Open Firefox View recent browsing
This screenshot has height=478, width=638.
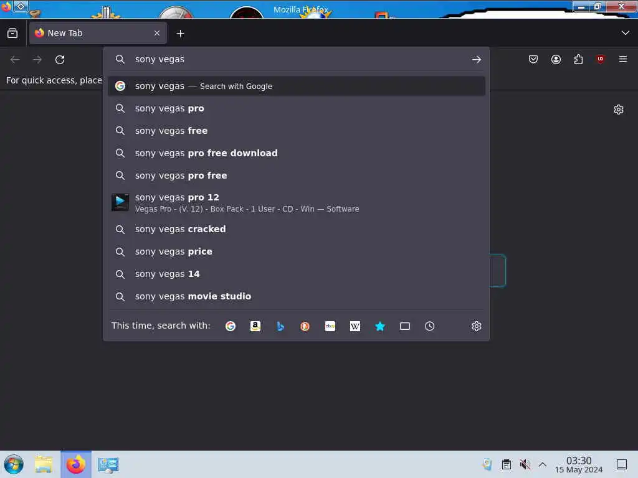click(12, 33)
